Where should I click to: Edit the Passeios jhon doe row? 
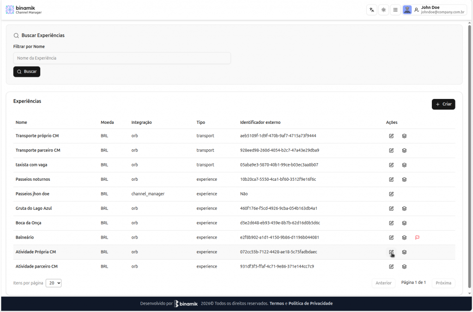pyautogui.click(x=391, y=194)
